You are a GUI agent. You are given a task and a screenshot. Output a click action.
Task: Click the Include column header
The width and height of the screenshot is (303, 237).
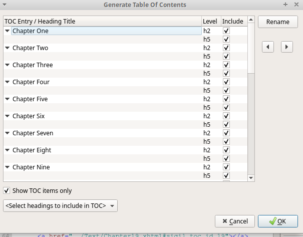click(x=232, y=22)
